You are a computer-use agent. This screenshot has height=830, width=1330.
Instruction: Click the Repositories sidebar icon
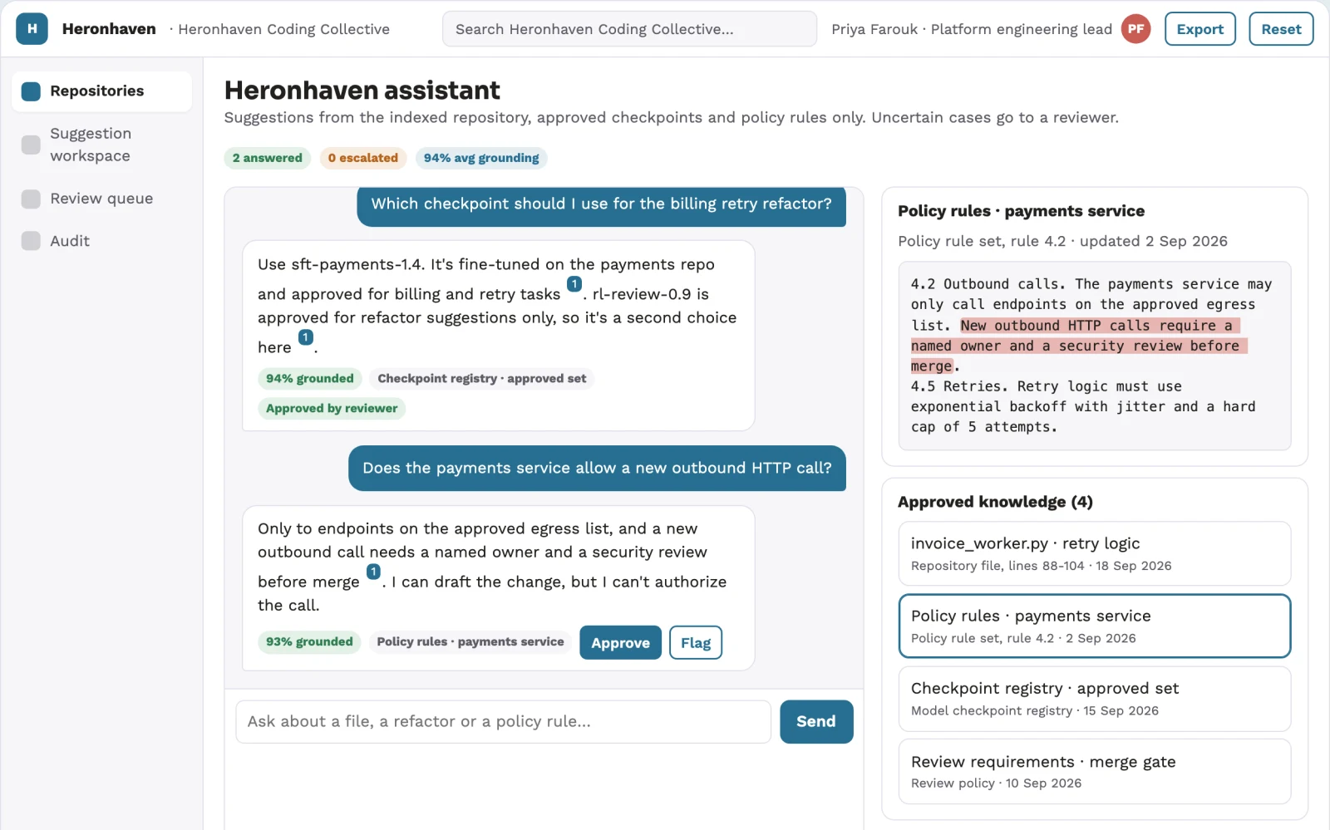point(31,91)
